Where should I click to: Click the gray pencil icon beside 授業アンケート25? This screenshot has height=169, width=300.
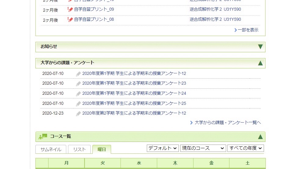(x=78, y=104)
